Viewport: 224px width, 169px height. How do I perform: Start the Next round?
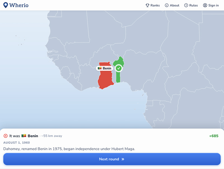pyautogui.click(x=112, y=159)
